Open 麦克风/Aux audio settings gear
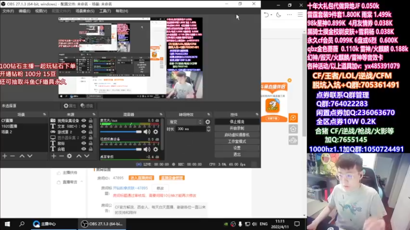Screen dimensions: 410x230 156,132
